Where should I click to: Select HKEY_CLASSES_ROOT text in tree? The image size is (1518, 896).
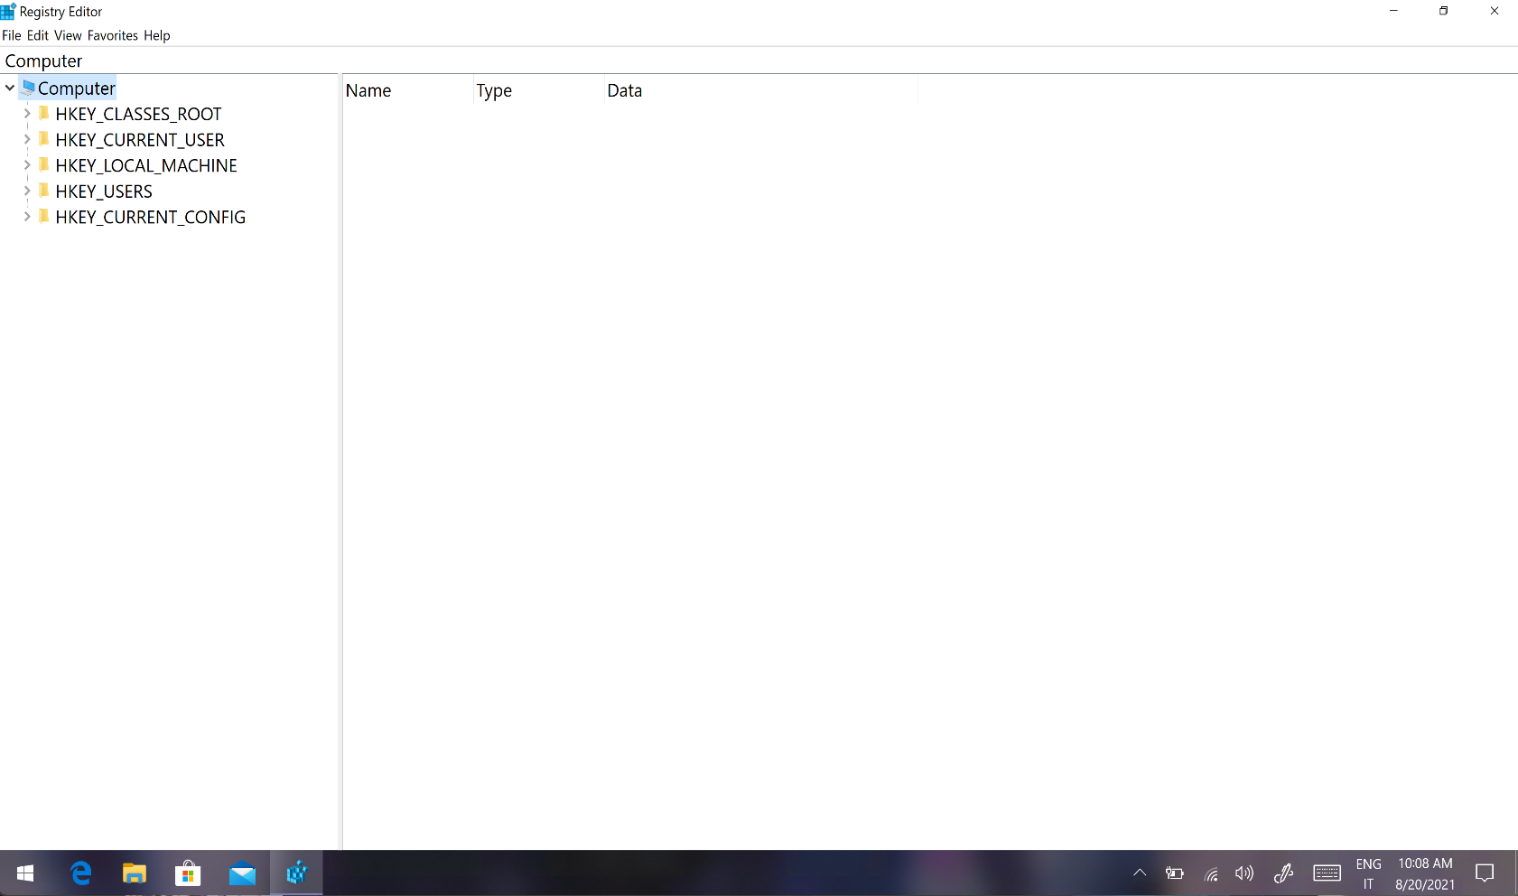point(138,114)
